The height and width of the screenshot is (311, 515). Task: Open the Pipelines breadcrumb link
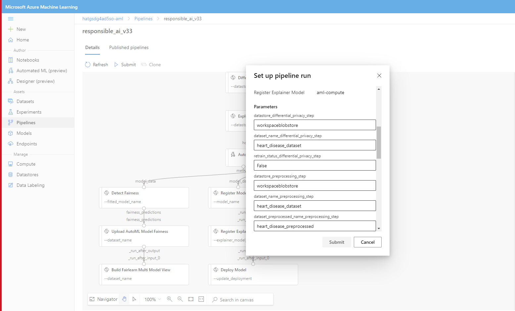point(143,19)
